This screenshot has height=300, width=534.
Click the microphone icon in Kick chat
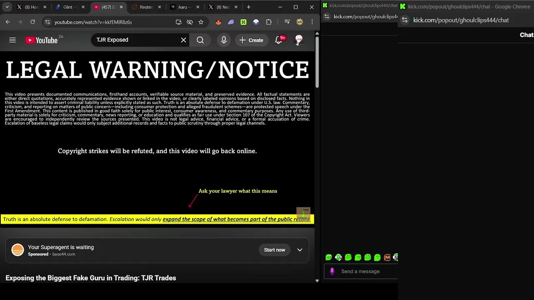pyautogui.click(x=332, y=271)
